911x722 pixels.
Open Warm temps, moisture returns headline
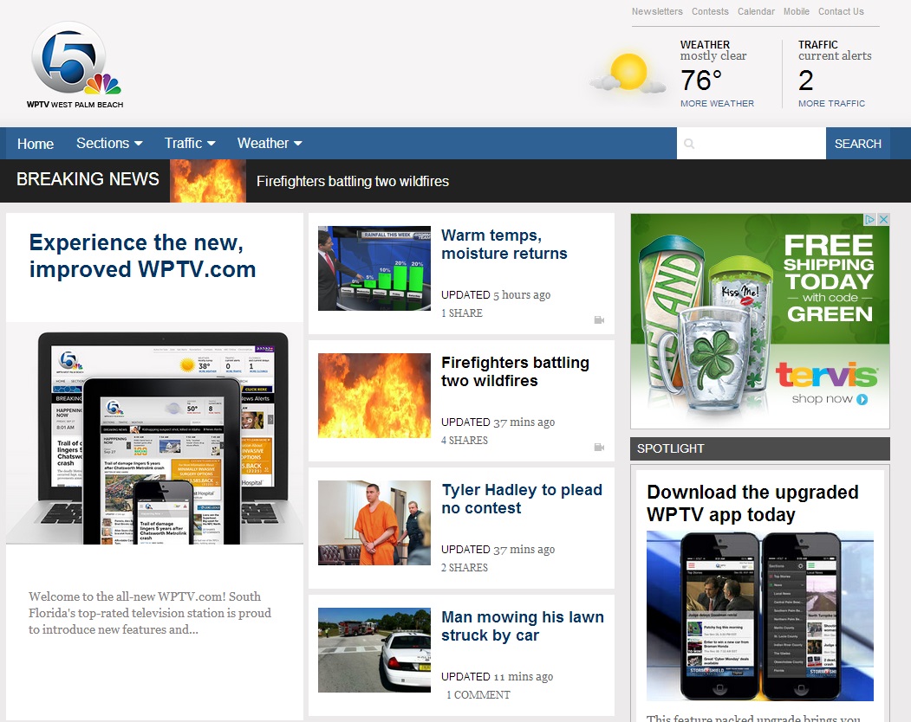(504, 244)
